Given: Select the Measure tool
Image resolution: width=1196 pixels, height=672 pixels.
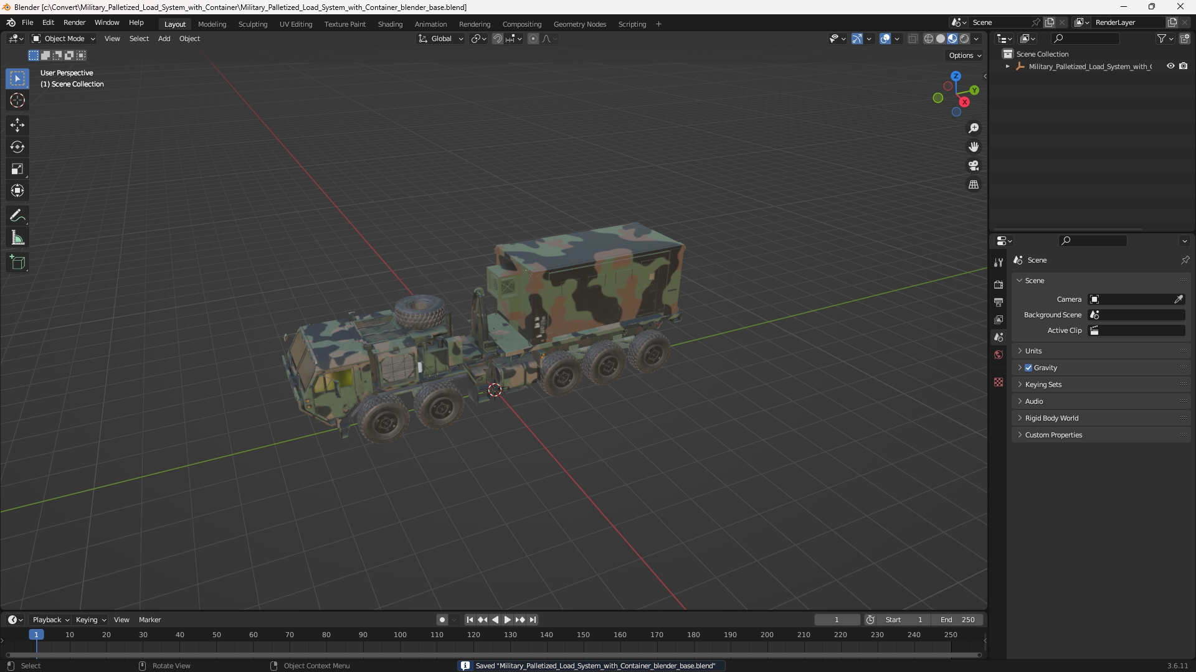Looking at the screenshot, I should (x=17, y=238).
